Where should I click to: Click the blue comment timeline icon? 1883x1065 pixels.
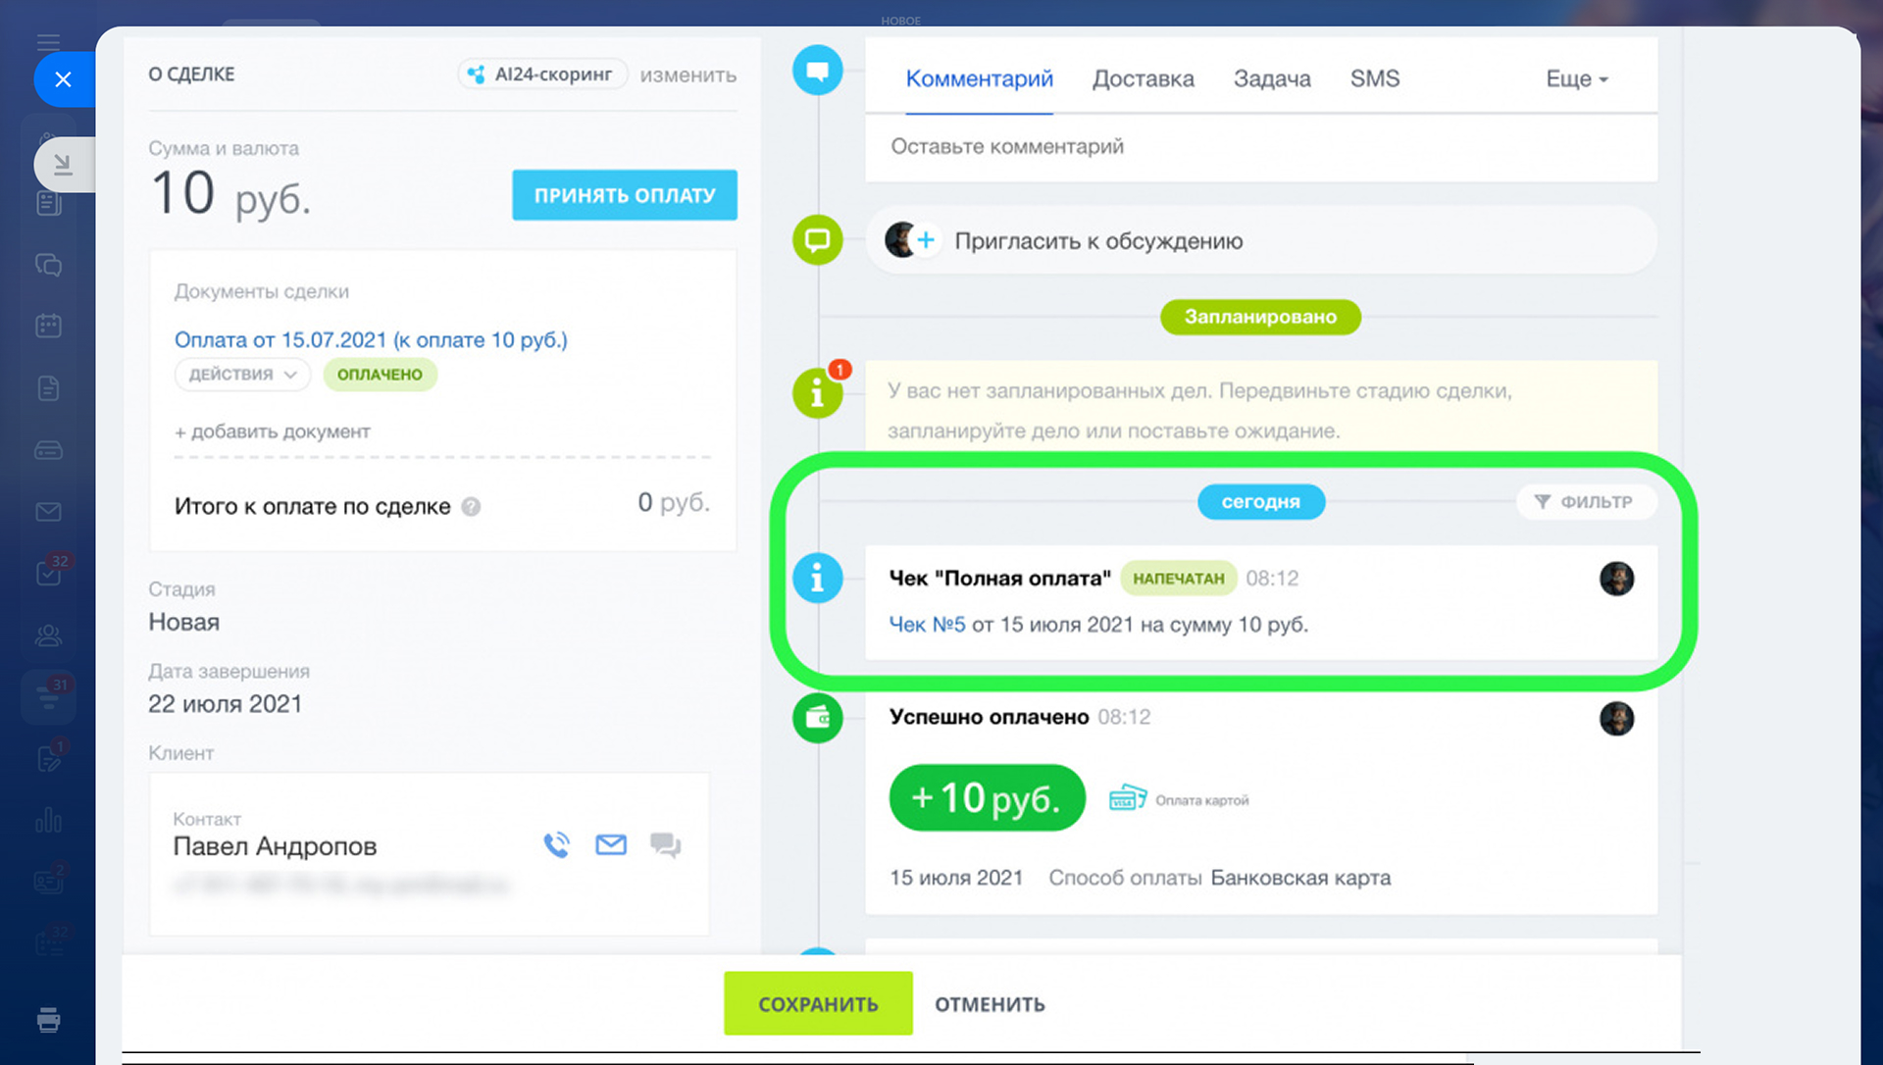[817, 71]
